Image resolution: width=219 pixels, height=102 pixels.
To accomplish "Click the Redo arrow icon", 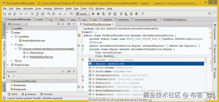I will 26,14.
